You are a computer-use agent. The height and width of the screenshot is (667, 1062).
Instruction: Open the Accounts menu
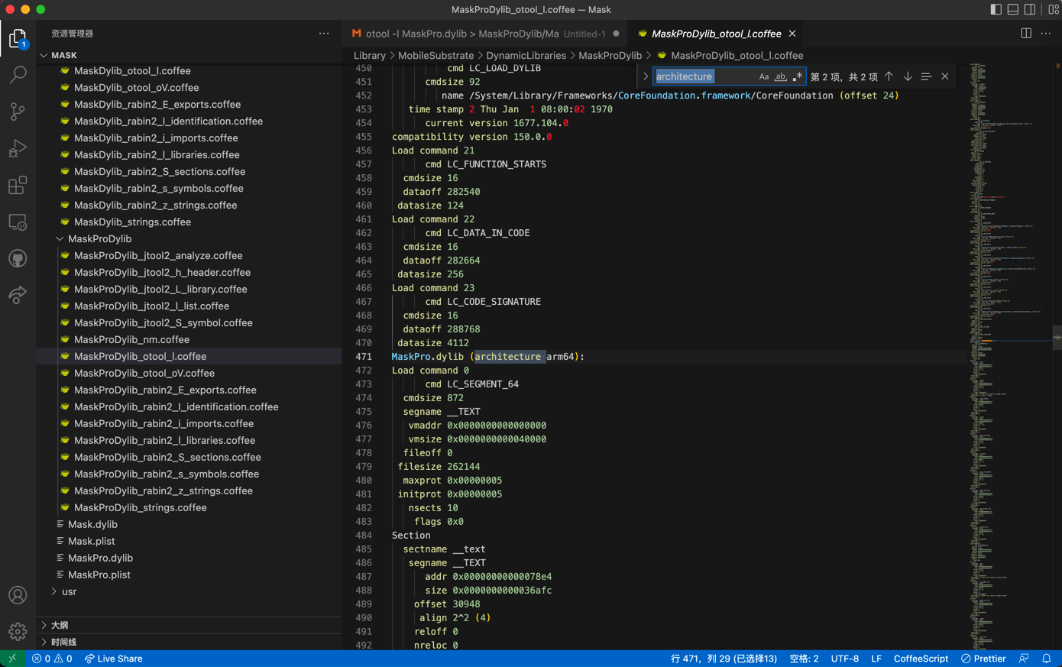pos(18,595)
